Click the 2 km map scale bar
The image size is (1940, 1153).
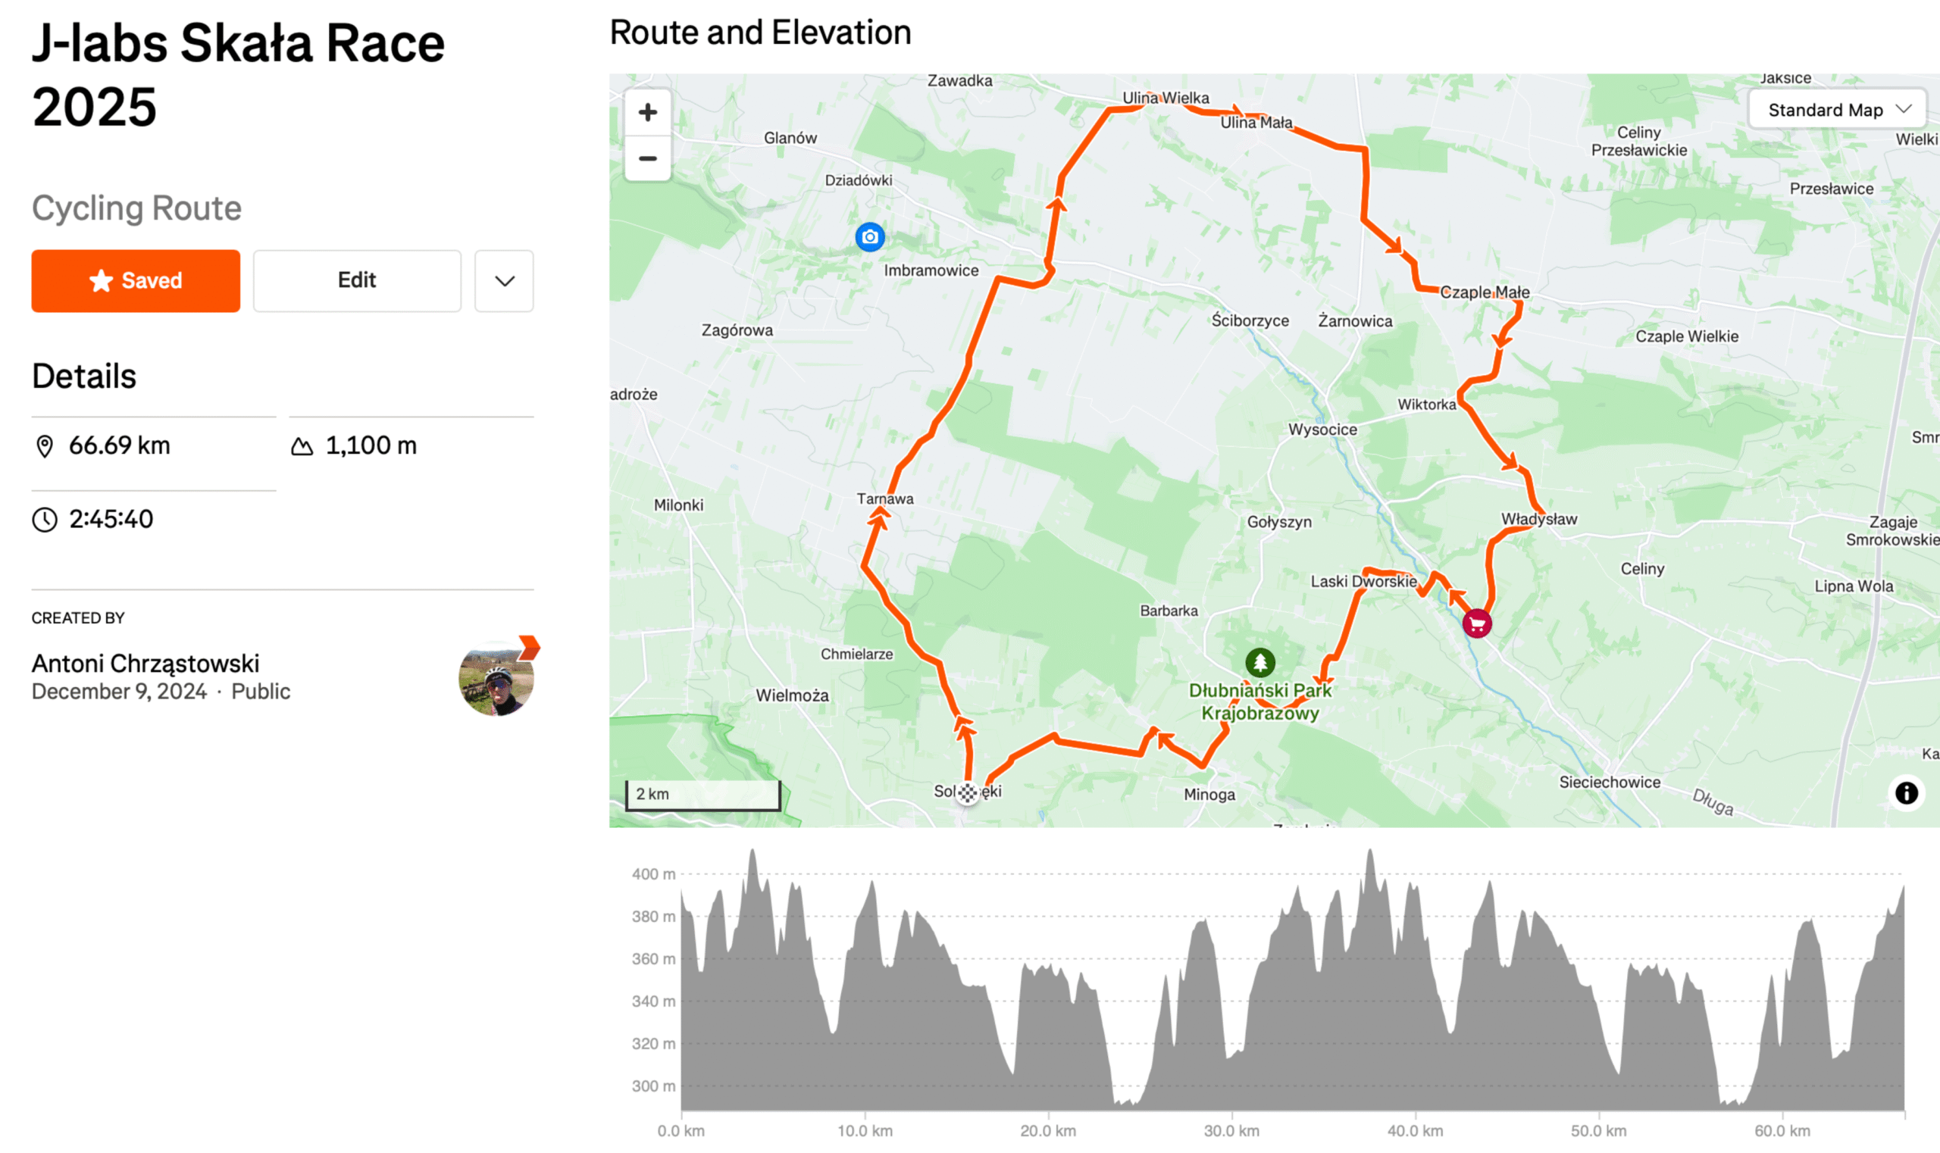point(702,794)
